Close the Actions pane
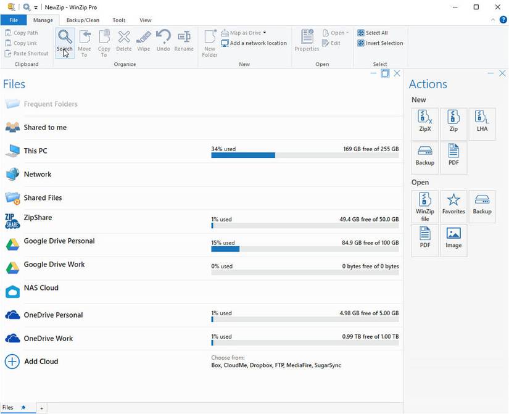 click(502, 73)
